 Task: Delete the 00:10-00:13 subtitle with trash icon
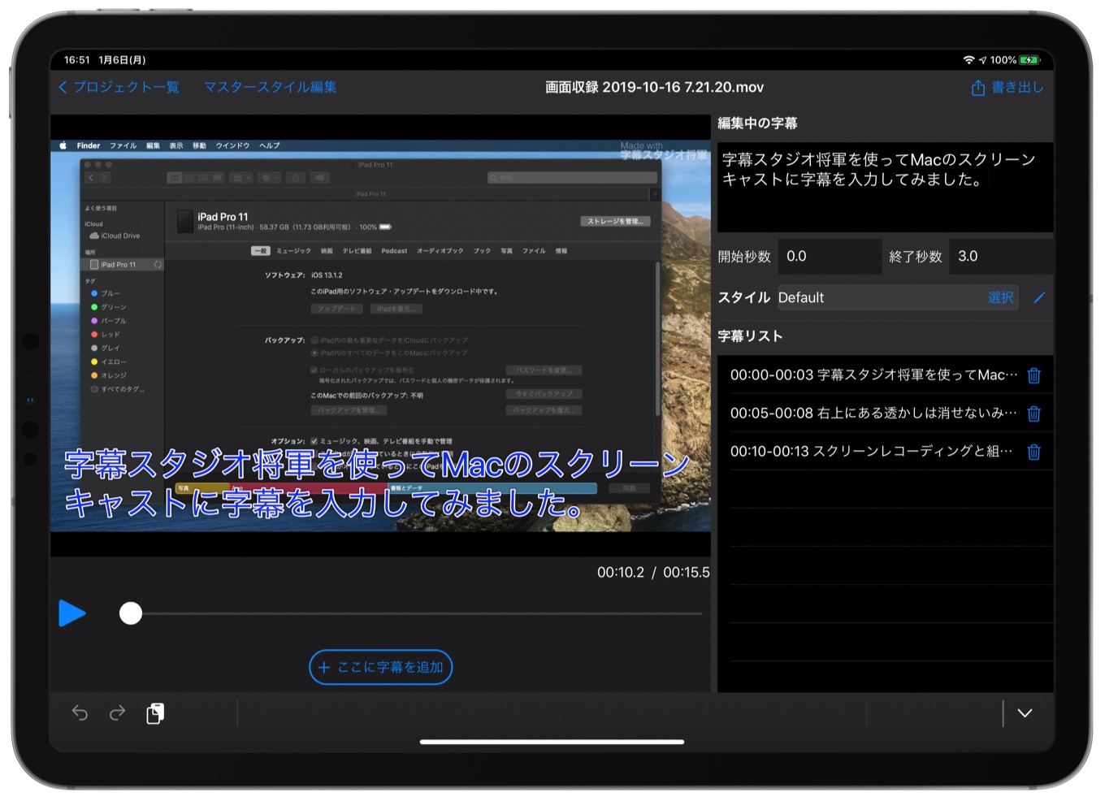click(x=1034, y=452)
